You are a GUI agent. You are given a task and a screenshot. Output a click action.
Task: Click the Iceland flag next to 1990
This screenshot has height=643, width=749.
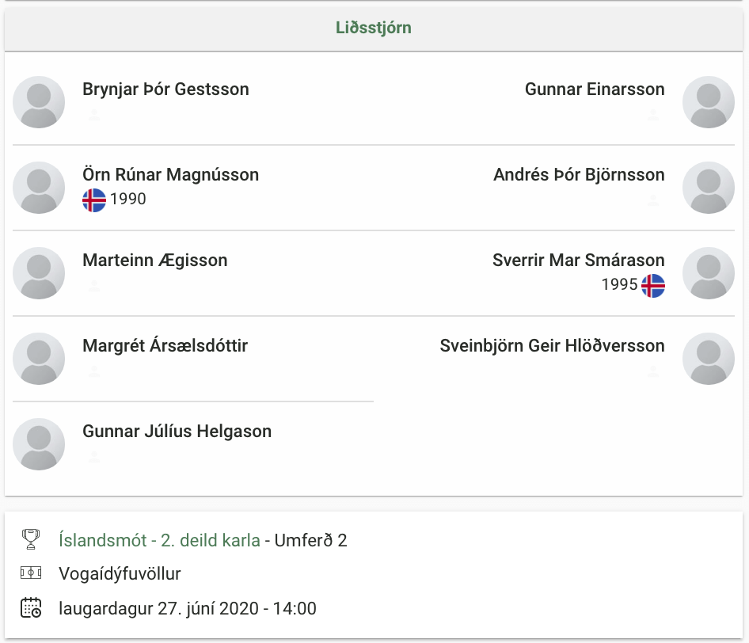[94, 200]
